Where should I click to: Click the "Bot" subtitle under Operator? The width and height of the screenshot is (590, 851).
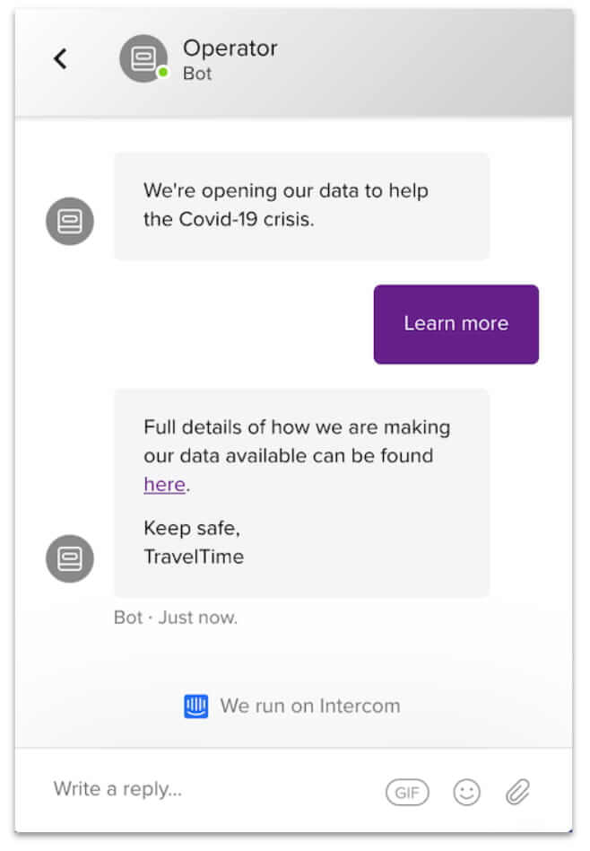197,74
